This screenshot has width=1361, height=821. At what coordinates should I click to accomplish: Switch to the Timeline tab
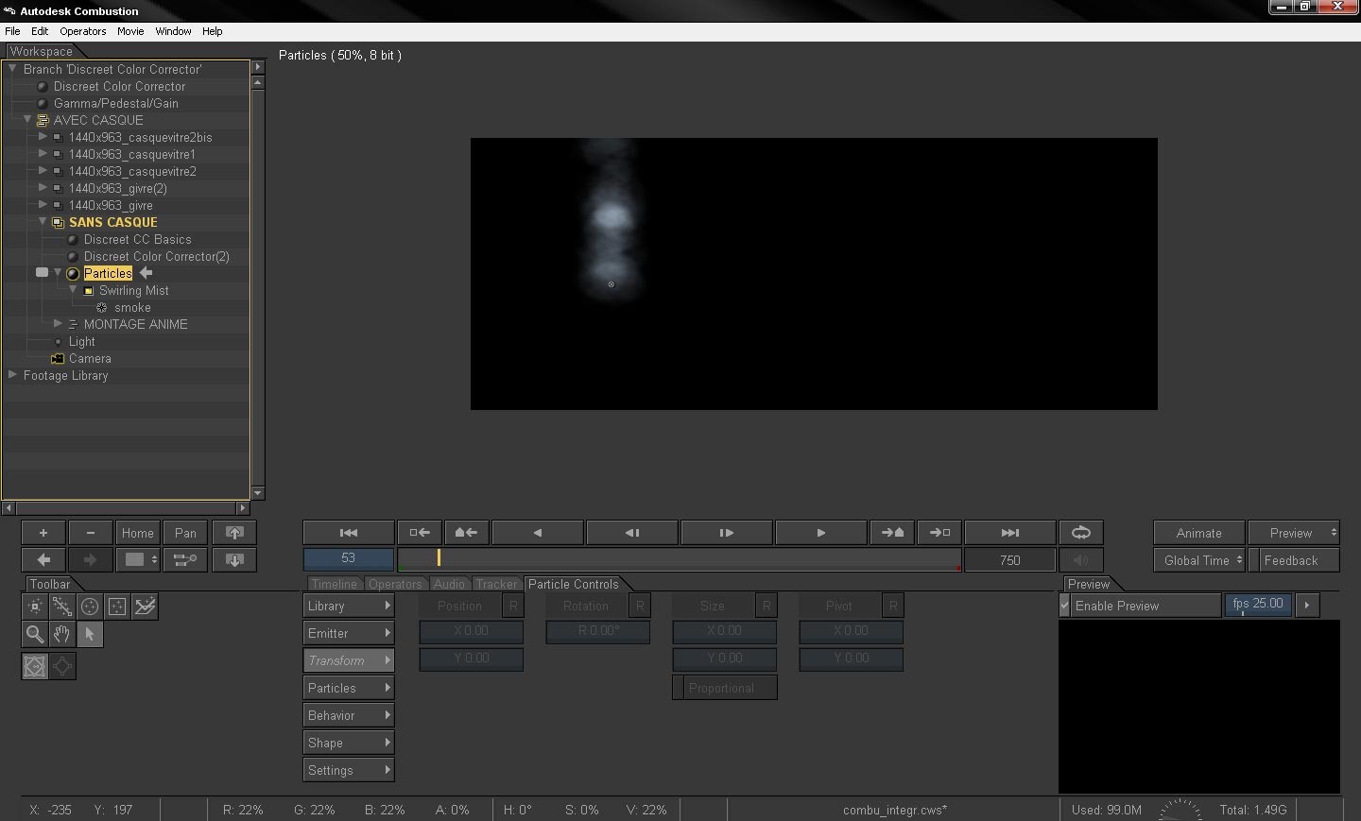pos(335,584)
